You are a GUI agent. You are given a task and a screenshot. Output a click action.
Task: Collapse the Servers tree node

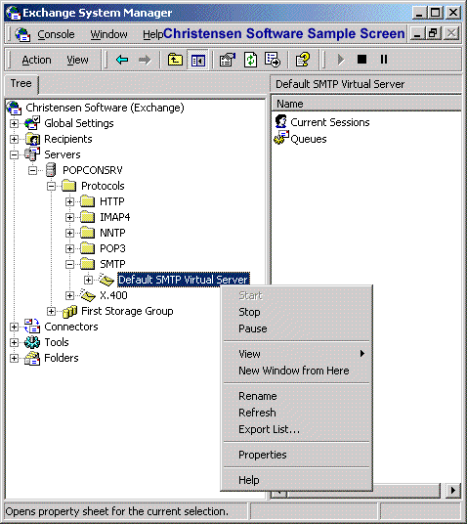pyautogui.click(x=14, y=154)
